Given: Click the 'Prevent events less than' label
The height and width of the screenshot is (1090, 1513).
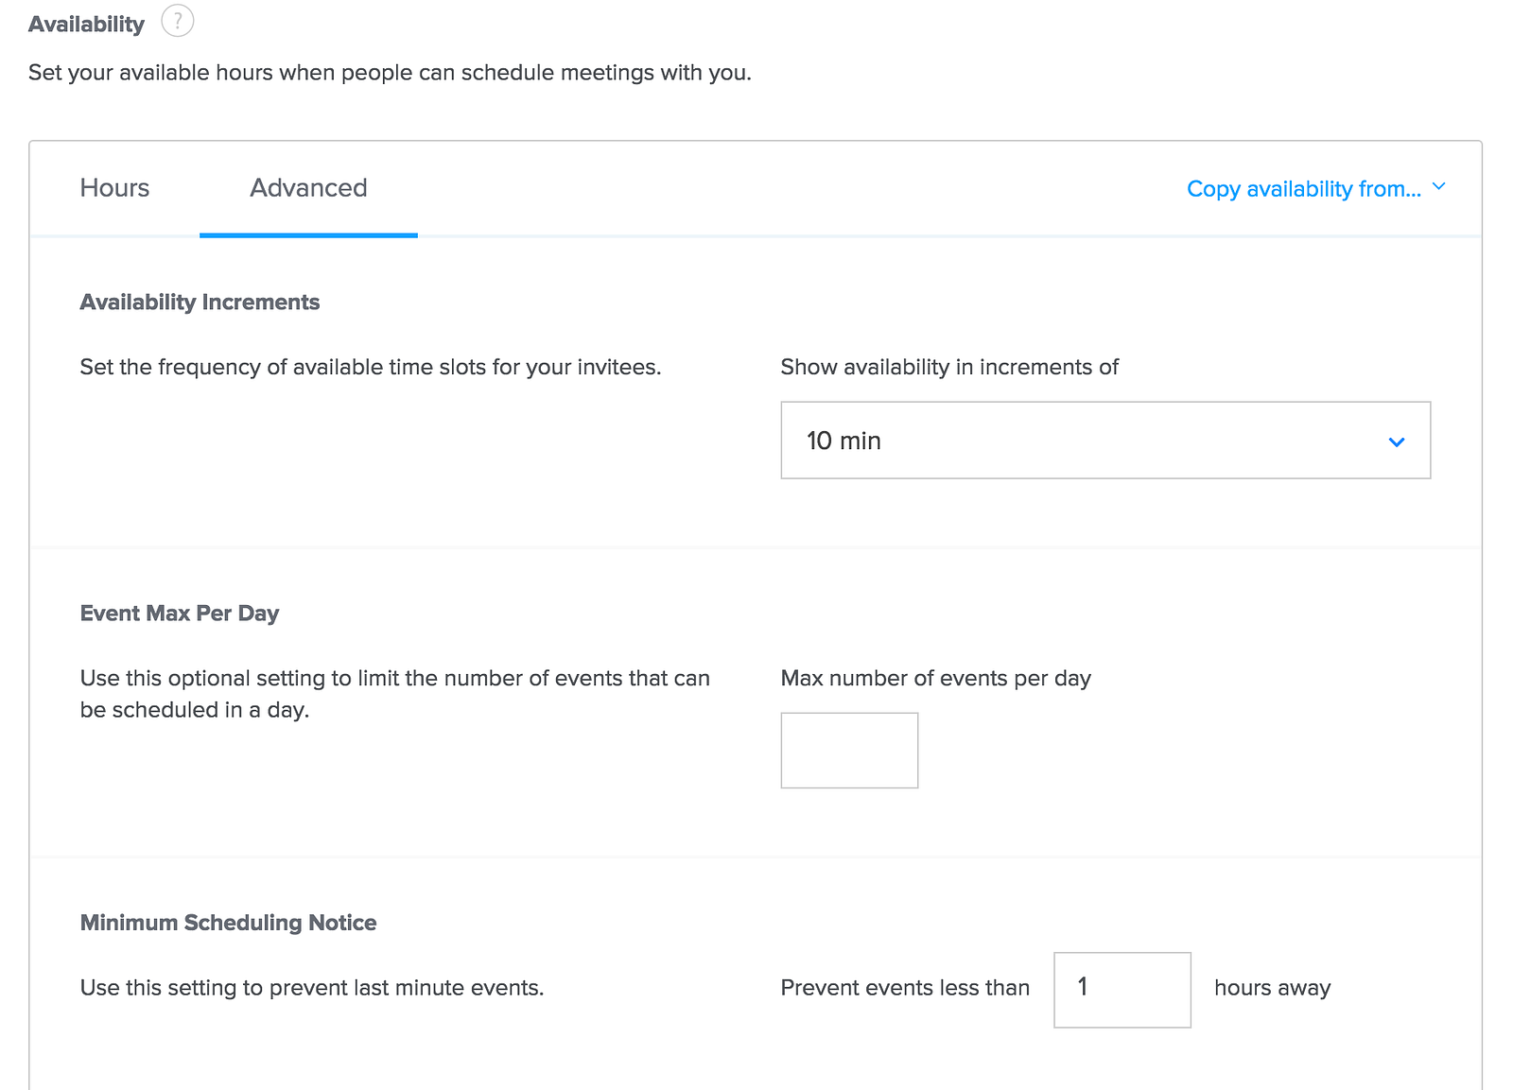Looking at the screenshot, I should click(x=904, y=988).
